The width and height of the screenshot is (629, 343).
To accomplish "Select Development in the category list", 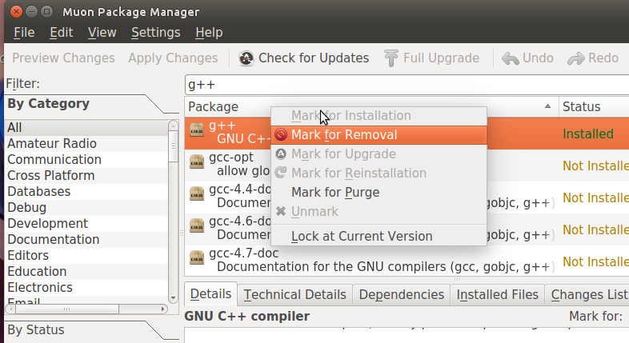I will tap(47, 224).
